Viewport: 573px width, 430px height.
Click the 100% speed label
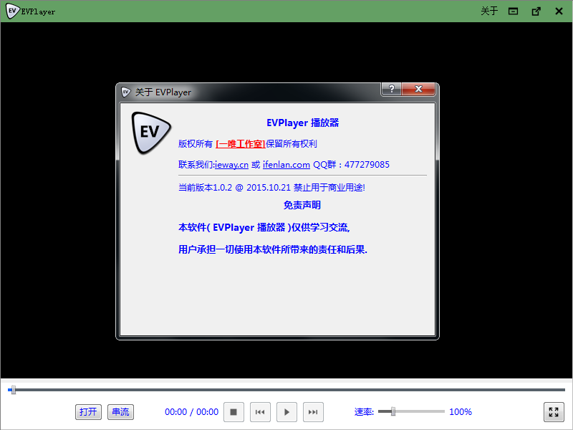(461, 411)
